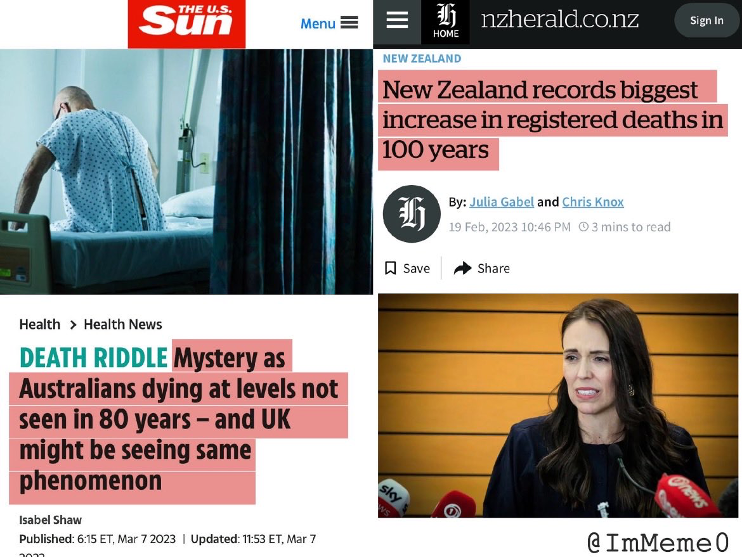This screenshot has height=557, width=742.
Task: Click the blue Menu text label
Action: 318,23
